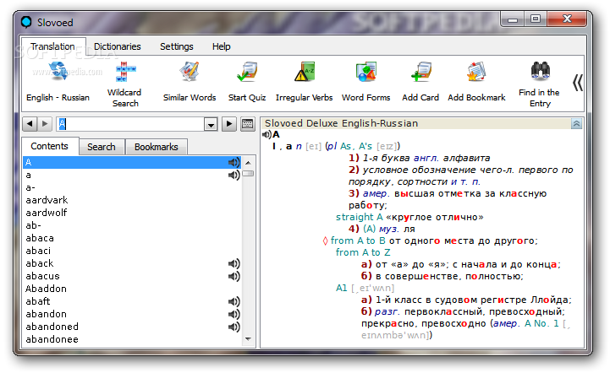
Task: Go forward with right arrow button
Action: [x=45, y=124]
